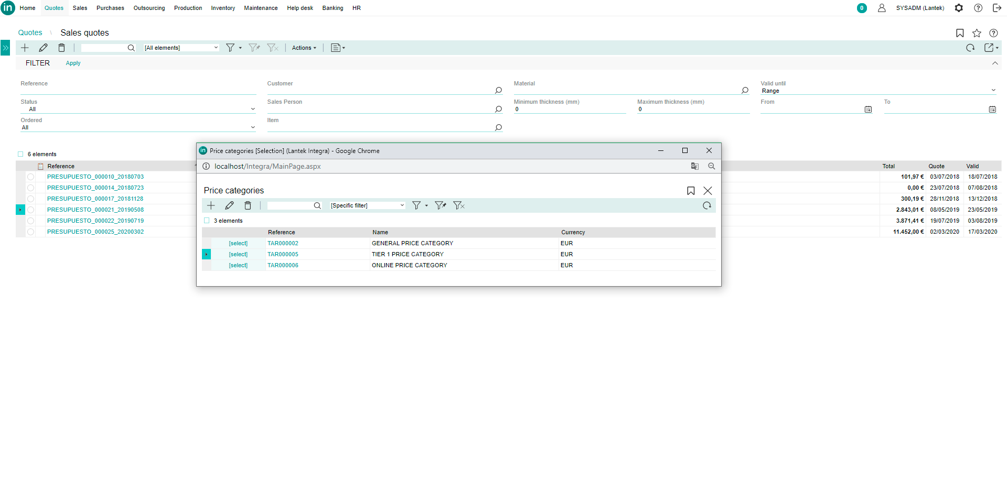
Task: Select TAR000006 Online price category
Action: point(238,265)
